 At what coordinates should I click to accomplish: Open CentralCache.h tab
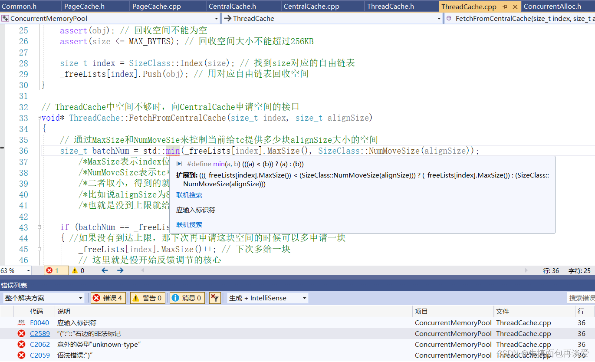coord(232,7)
